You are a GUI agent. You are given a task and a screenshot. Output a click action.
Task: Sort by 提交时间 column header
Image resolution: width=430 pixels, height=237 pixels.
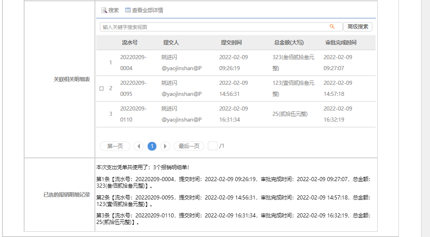231,43
